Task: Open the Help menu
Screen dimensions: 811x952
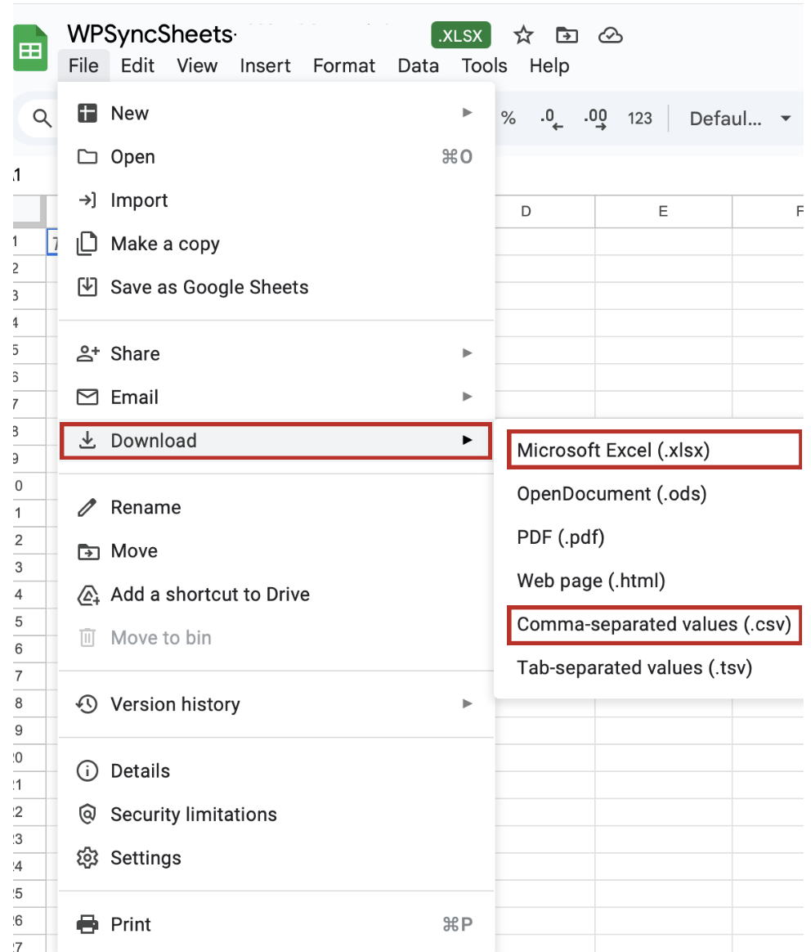Action: 549,66
